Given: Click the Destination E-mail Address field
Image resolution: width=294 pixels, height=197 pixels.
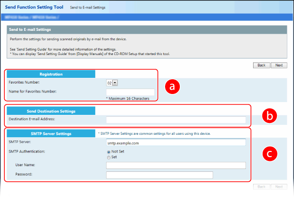Looking at the screenshot, I should tap(176, 120).
